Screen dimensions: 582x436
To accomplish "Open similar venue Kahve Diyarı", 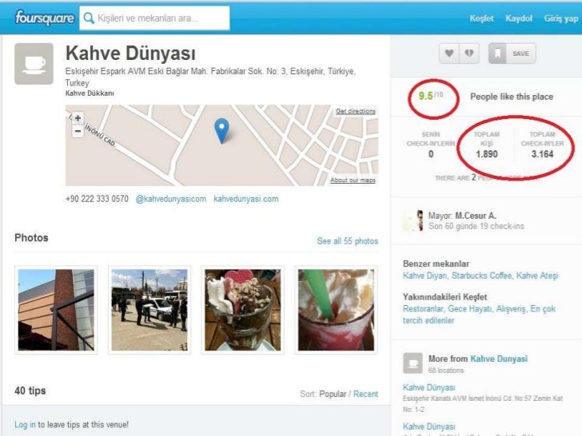I will pyautogui.click(x=425, y=275).
